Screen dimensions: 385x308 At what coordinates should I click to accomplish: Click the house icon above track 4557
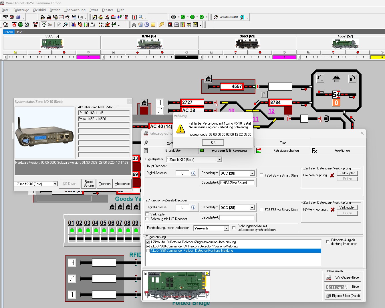click(x=208, y=79)
